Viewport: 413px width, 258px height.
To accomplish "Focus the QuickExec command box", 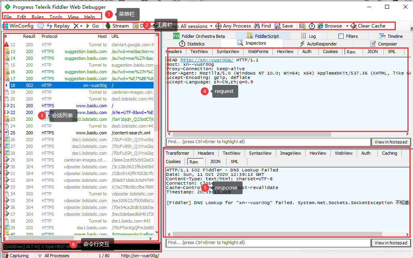I will point(82,246).
